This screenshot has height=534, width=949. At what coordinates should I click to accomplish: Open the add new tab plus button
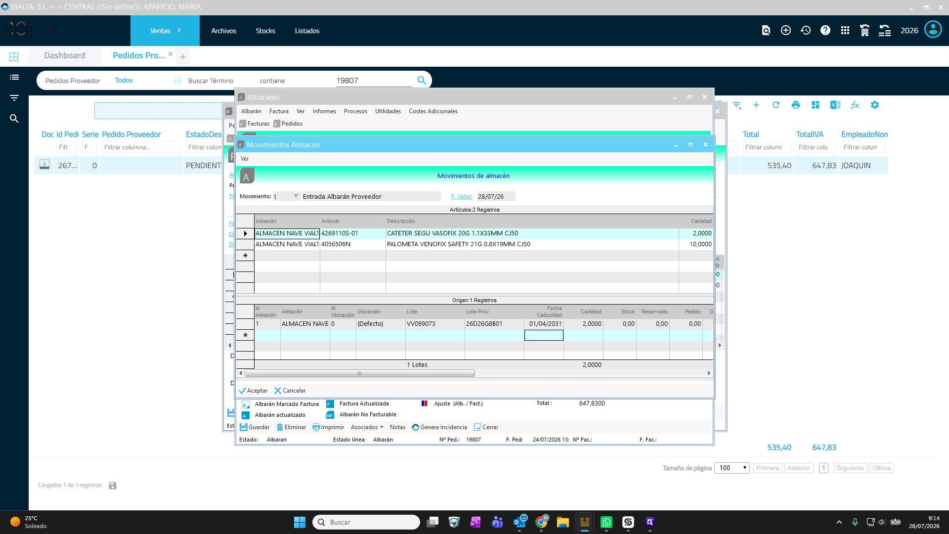point(183,57)
